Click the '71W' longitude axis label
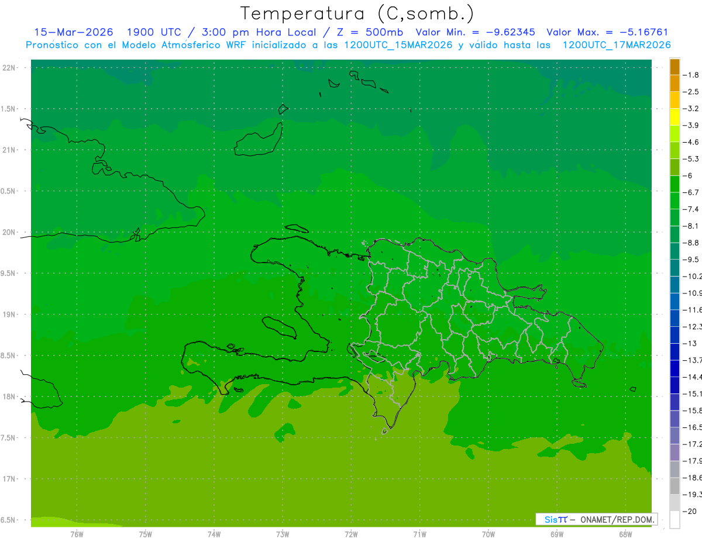702x542 pixels. tap(419, 534)
